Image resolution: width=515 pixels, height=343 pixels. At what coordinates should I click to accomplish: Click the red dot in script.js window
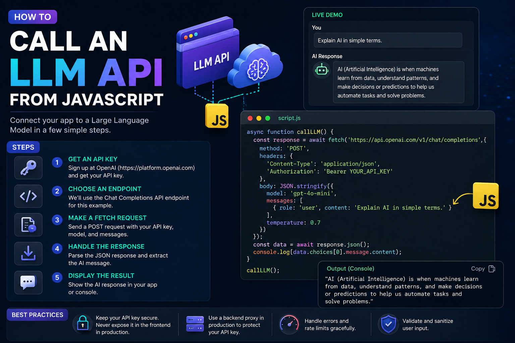click(250, 118)
